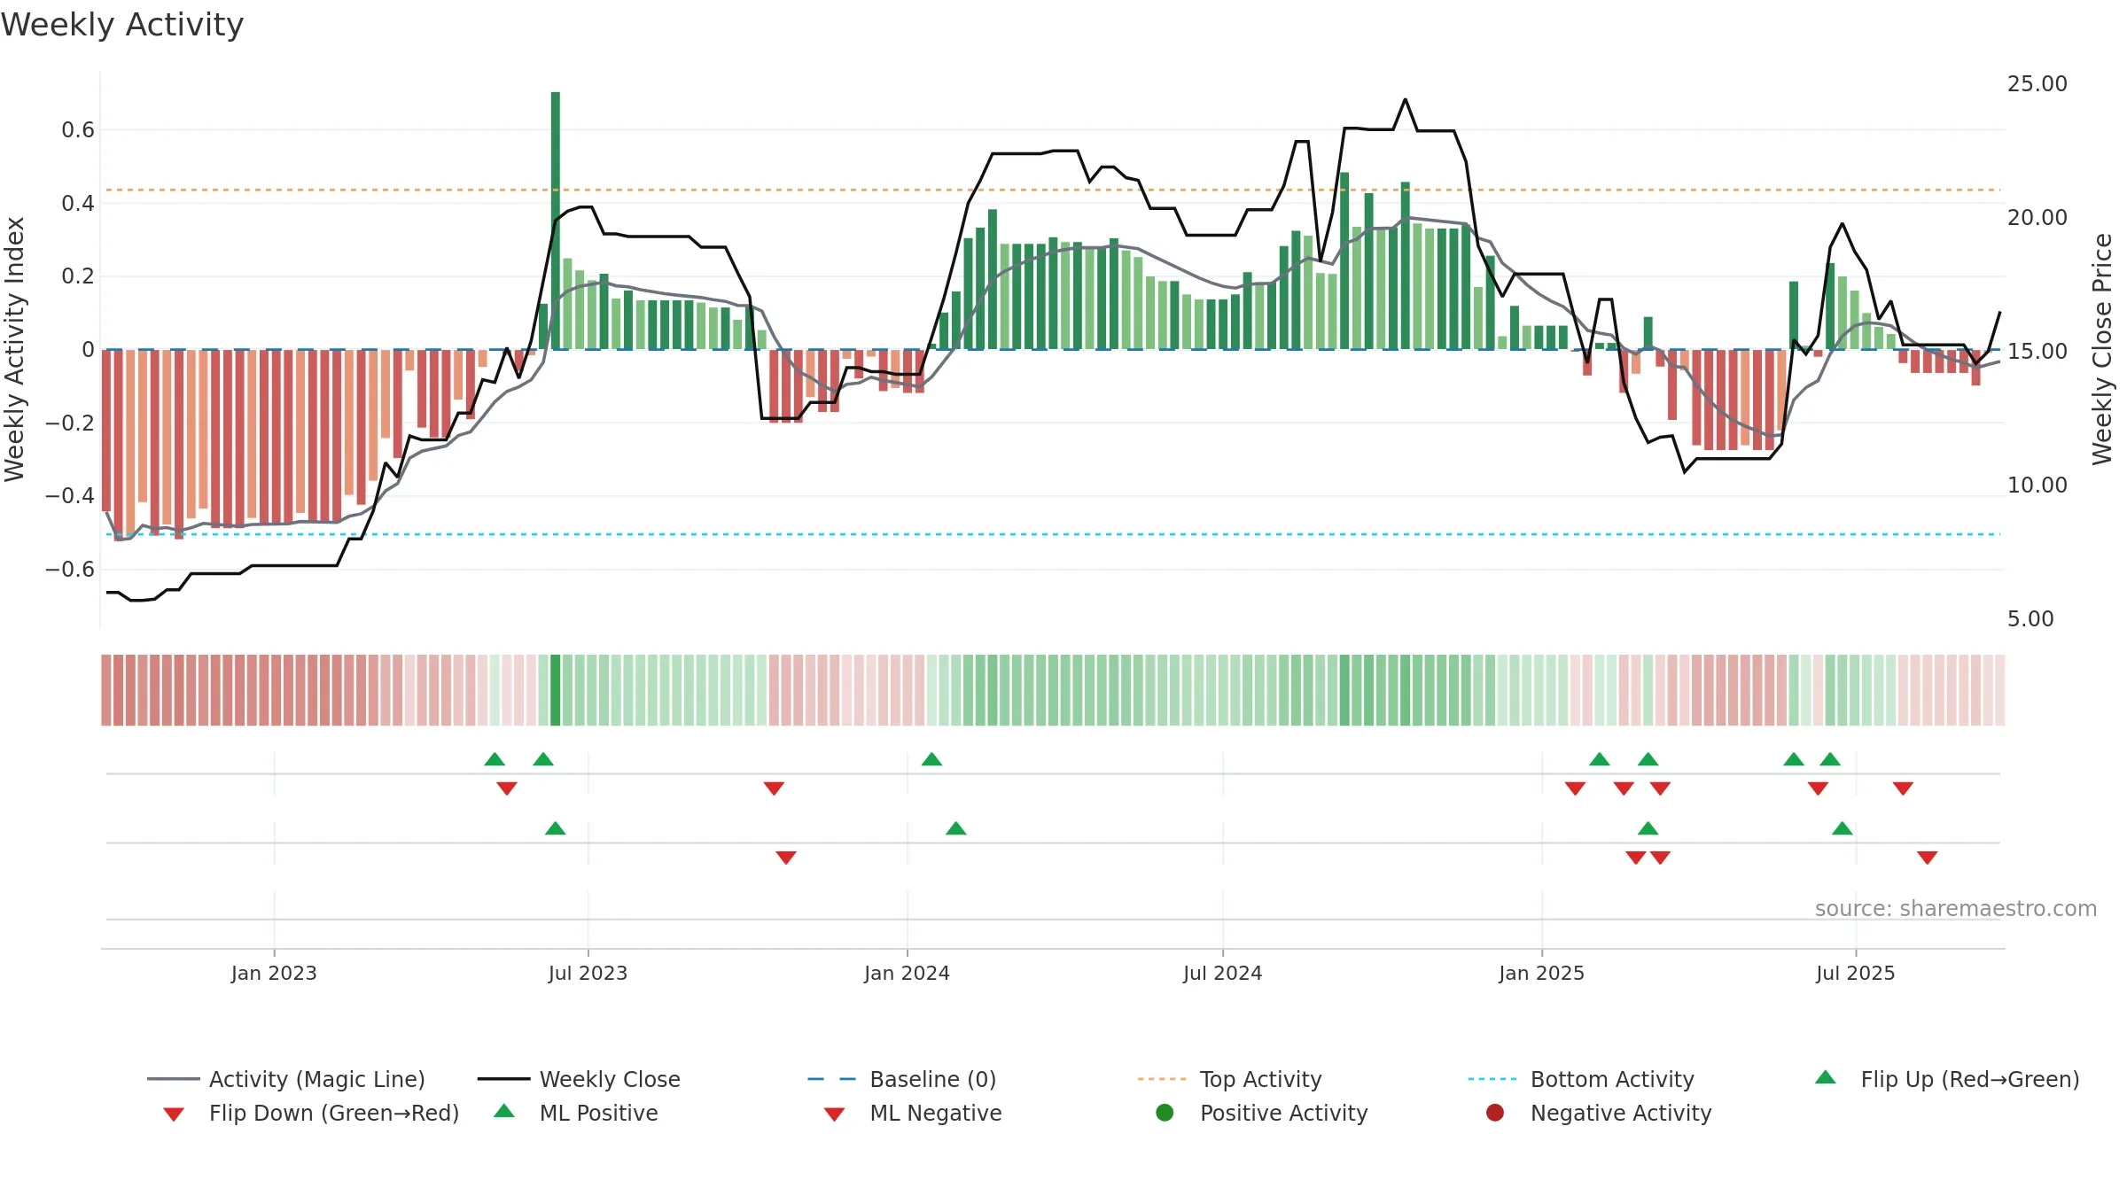
Task: Click the Negative Activity red dot icon
Action: pyautogui.click(x=1495, y=1113)
